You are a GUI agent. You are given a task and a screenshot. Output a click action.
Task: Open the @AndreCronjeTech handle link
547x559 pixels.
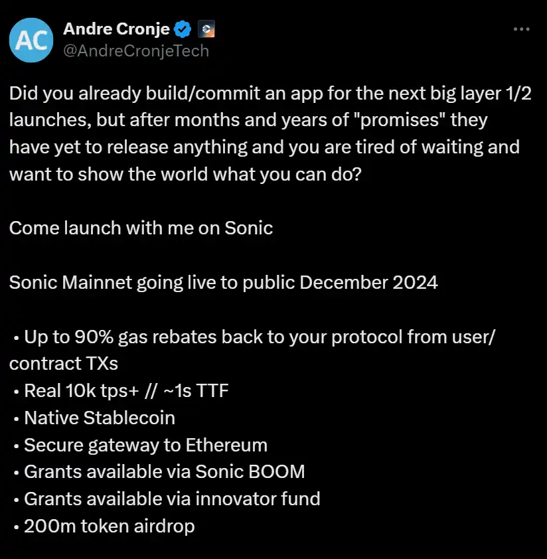[x=136, y=50]
